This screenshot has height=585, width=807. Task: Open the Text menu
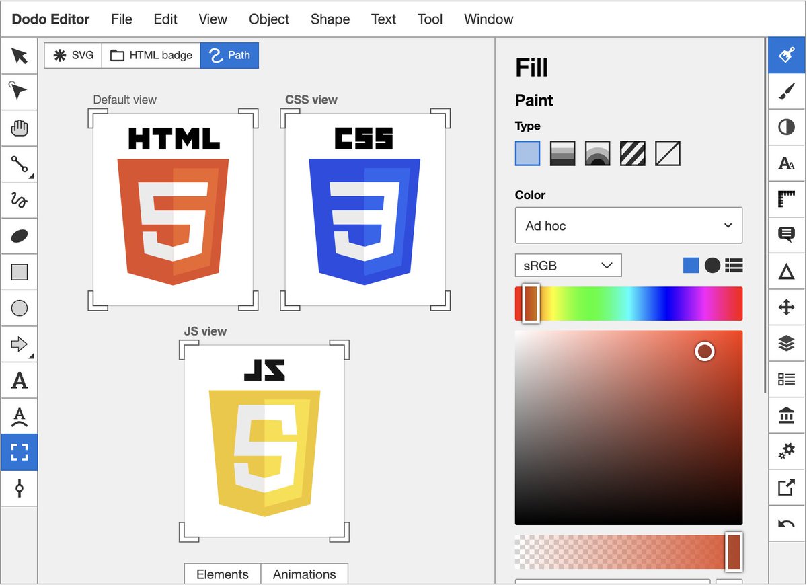click(383, 19)
